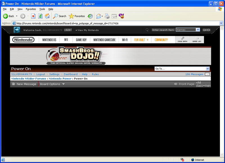Go to Nintendo NSider Forums breadcrumb
225x163 pixels.
(29, 79)
